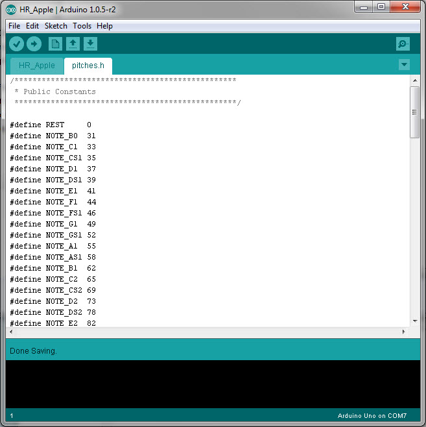426x427 pixels.
Task: Click the line number '1' in status bar
Action: coord(12,416)
